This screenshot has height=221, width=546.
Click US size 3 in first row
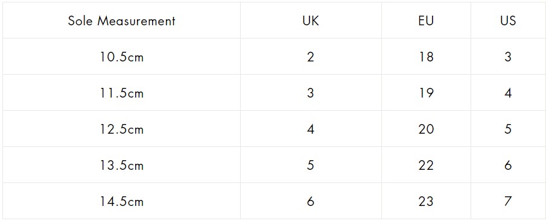pos(508,57)
